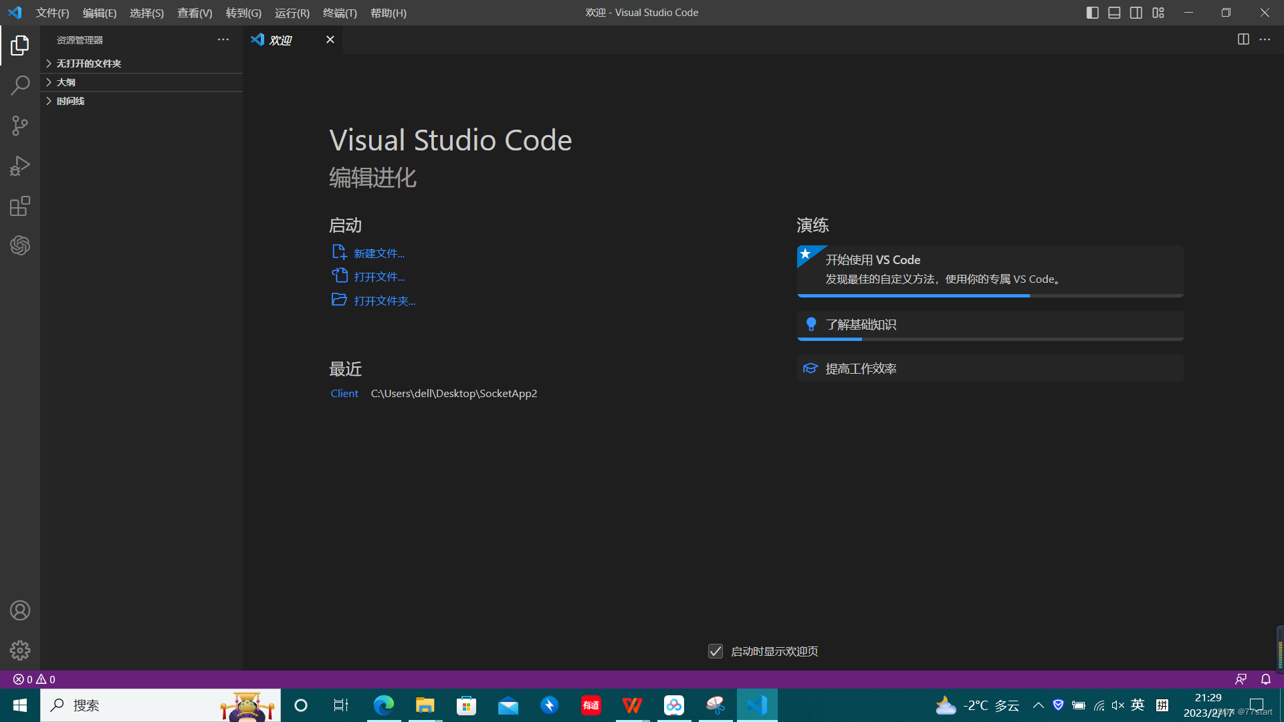Open the 转到(G) menu
This screenshot has width=1284, height=722.
(243, 13)
